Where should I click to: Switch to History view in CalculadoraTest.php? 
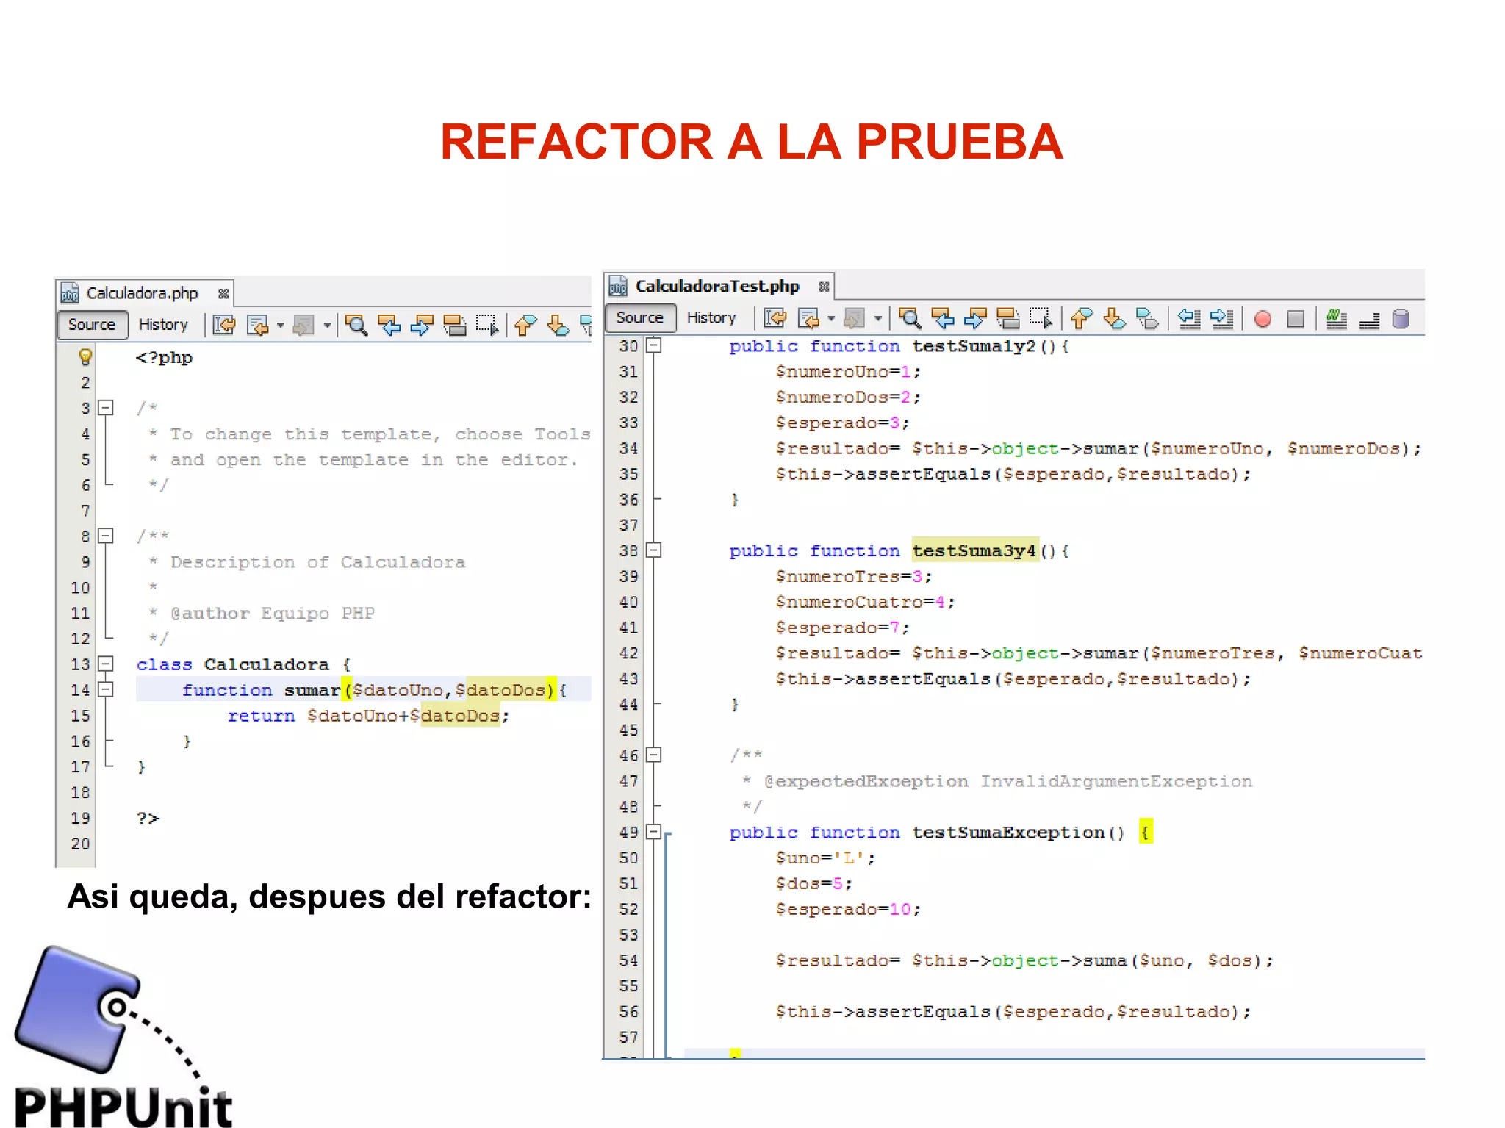tap(711, 317)
